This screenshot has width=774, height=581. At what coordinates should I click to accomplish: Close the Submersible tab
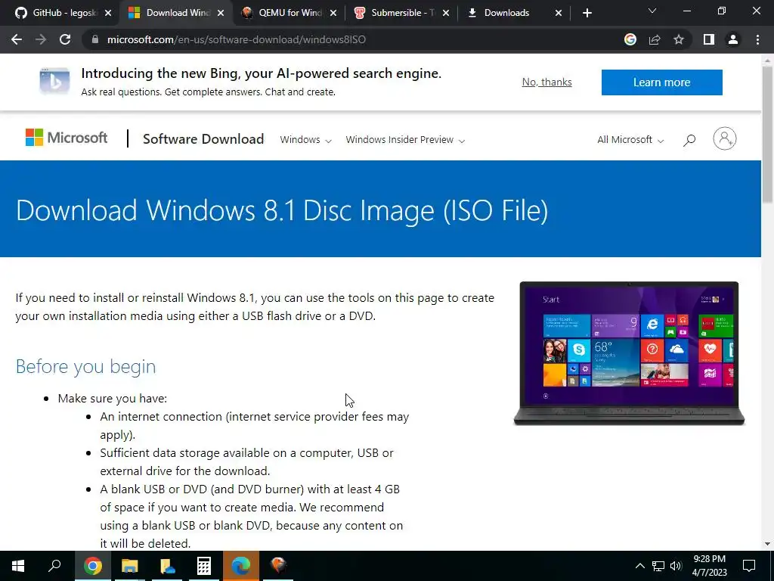tap(446, 13)
